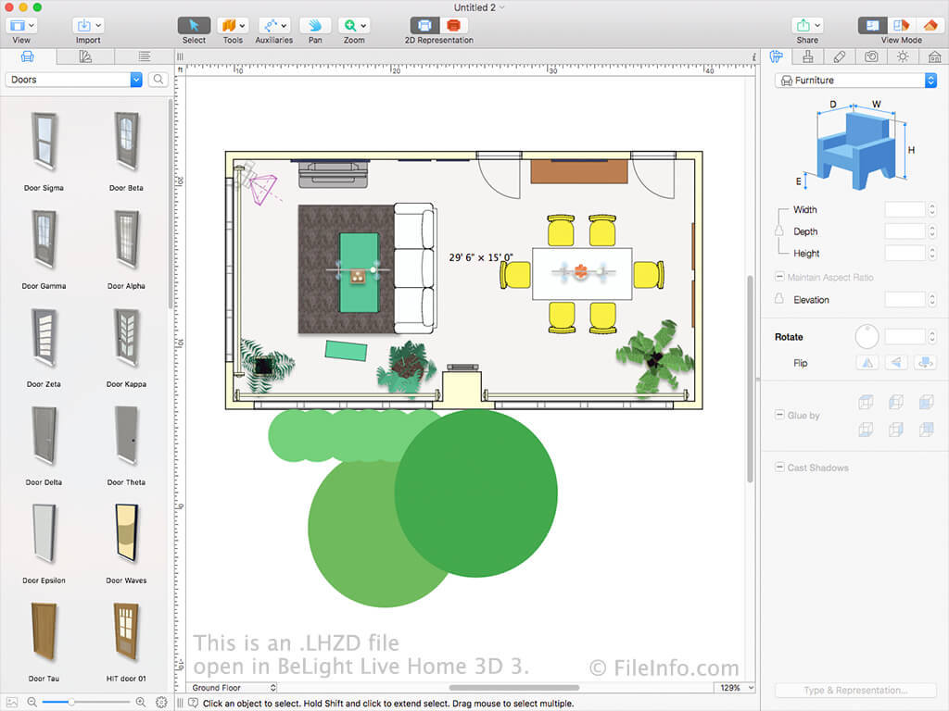949x711 pixels.
Task: Click the search magnifier in library
Action: 158,80
